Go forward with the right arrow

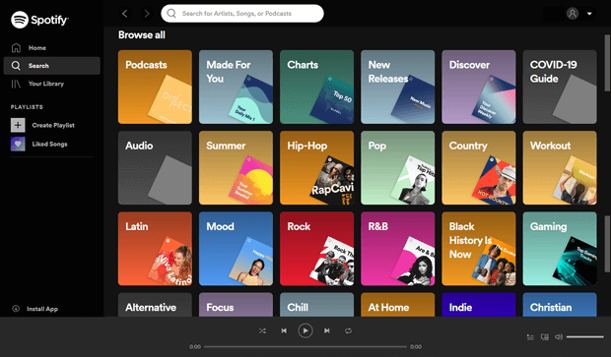tap(147, 14)
